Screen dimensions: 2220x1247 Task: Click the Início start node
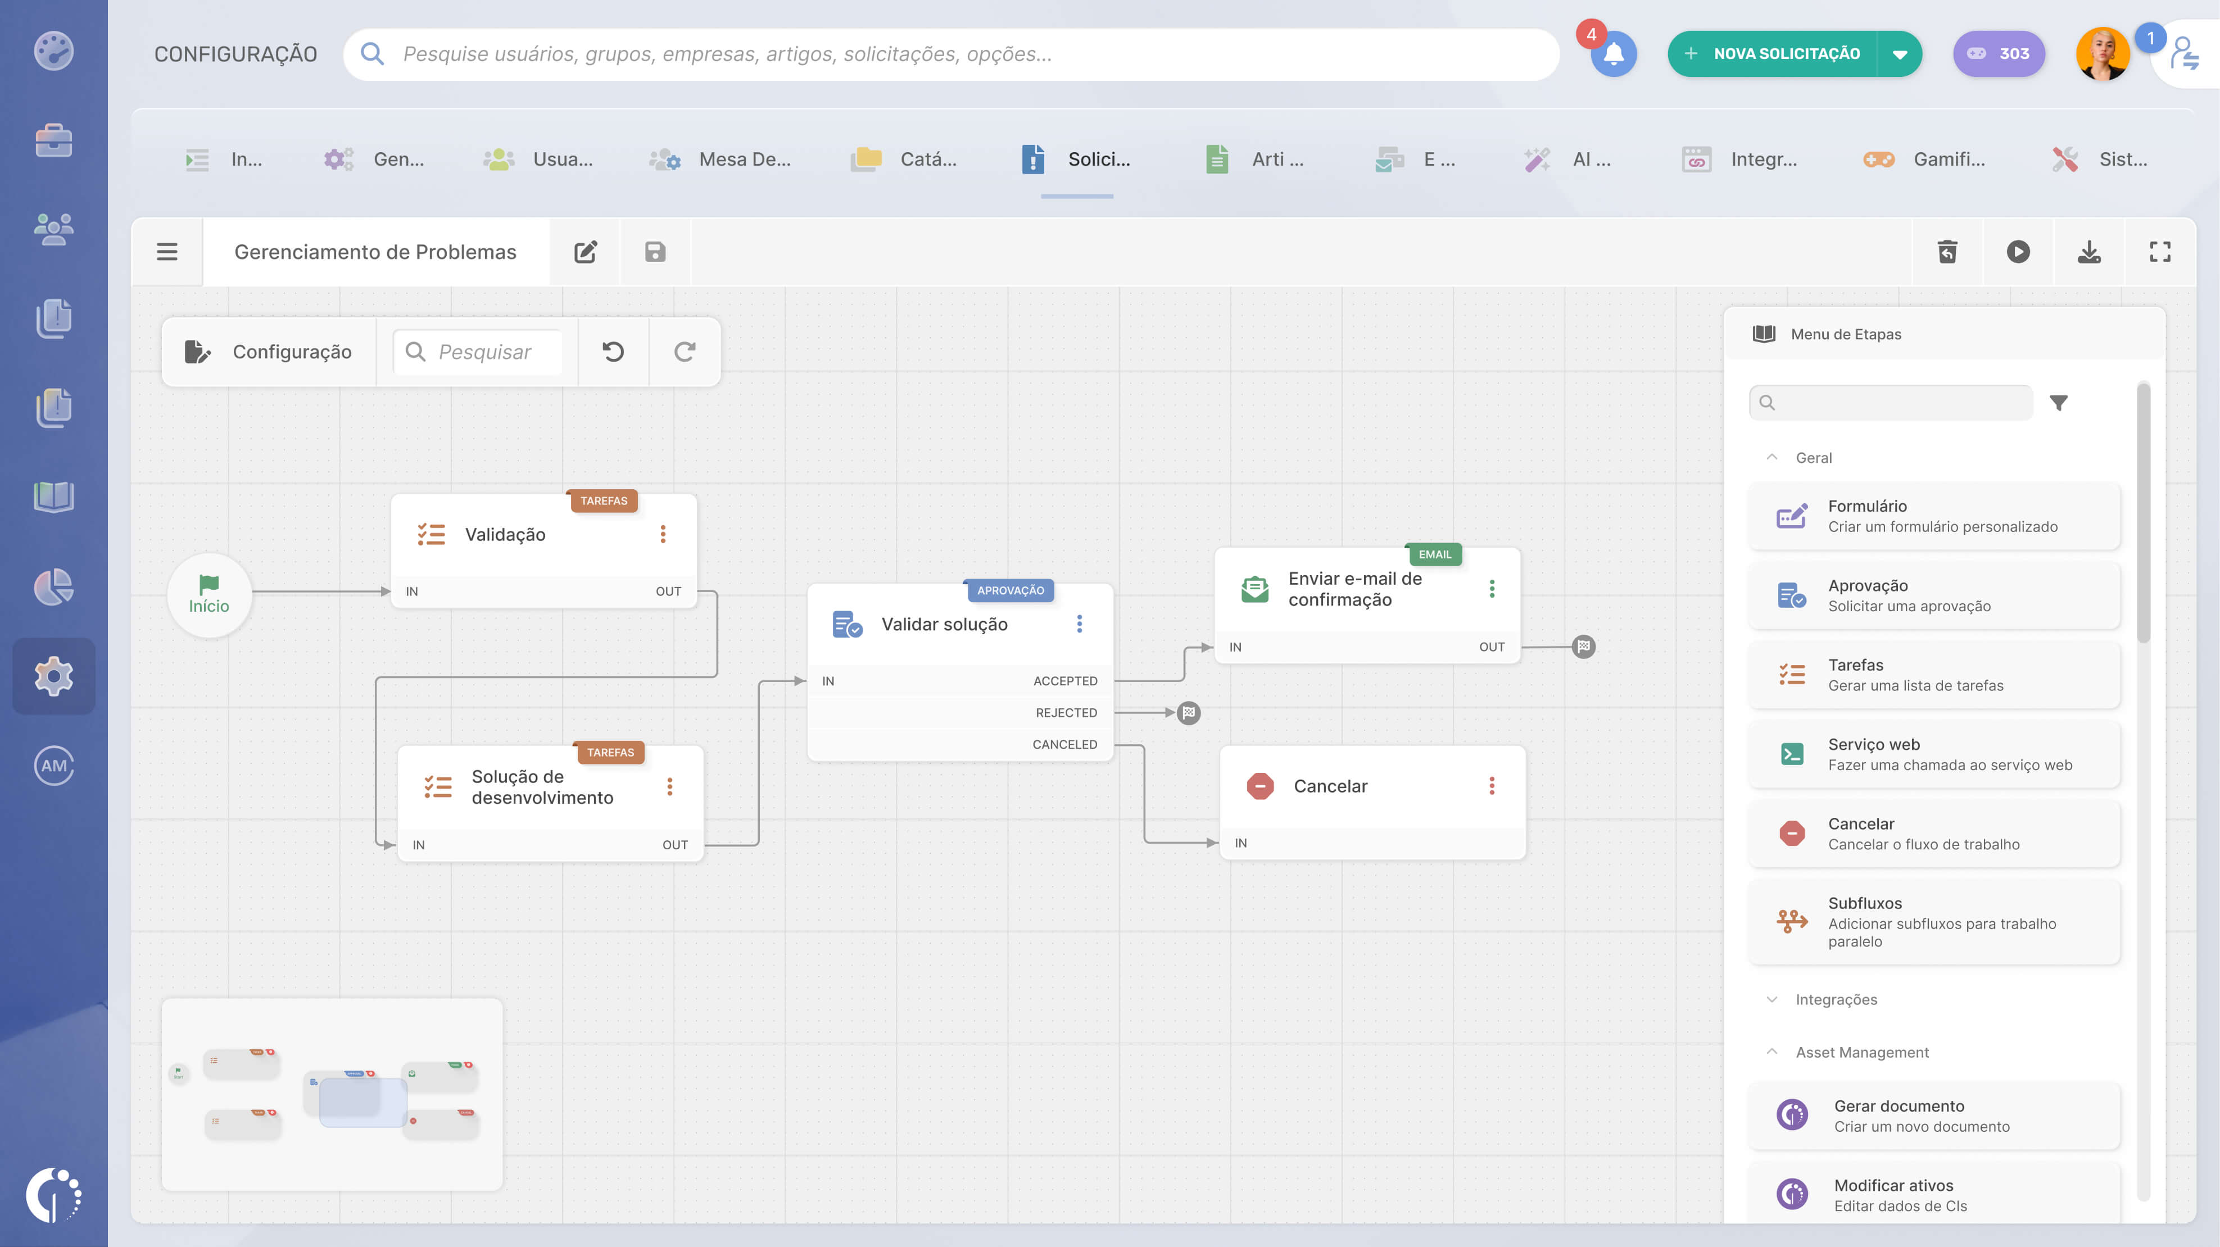(209, 594)
